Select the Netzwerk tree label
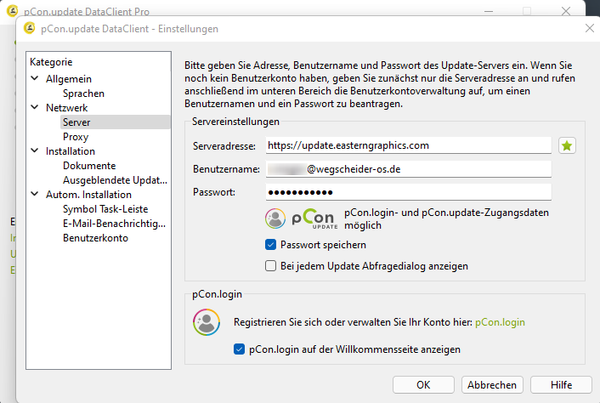The width and height of the screenshot is (600, 403). pos(66,108)
